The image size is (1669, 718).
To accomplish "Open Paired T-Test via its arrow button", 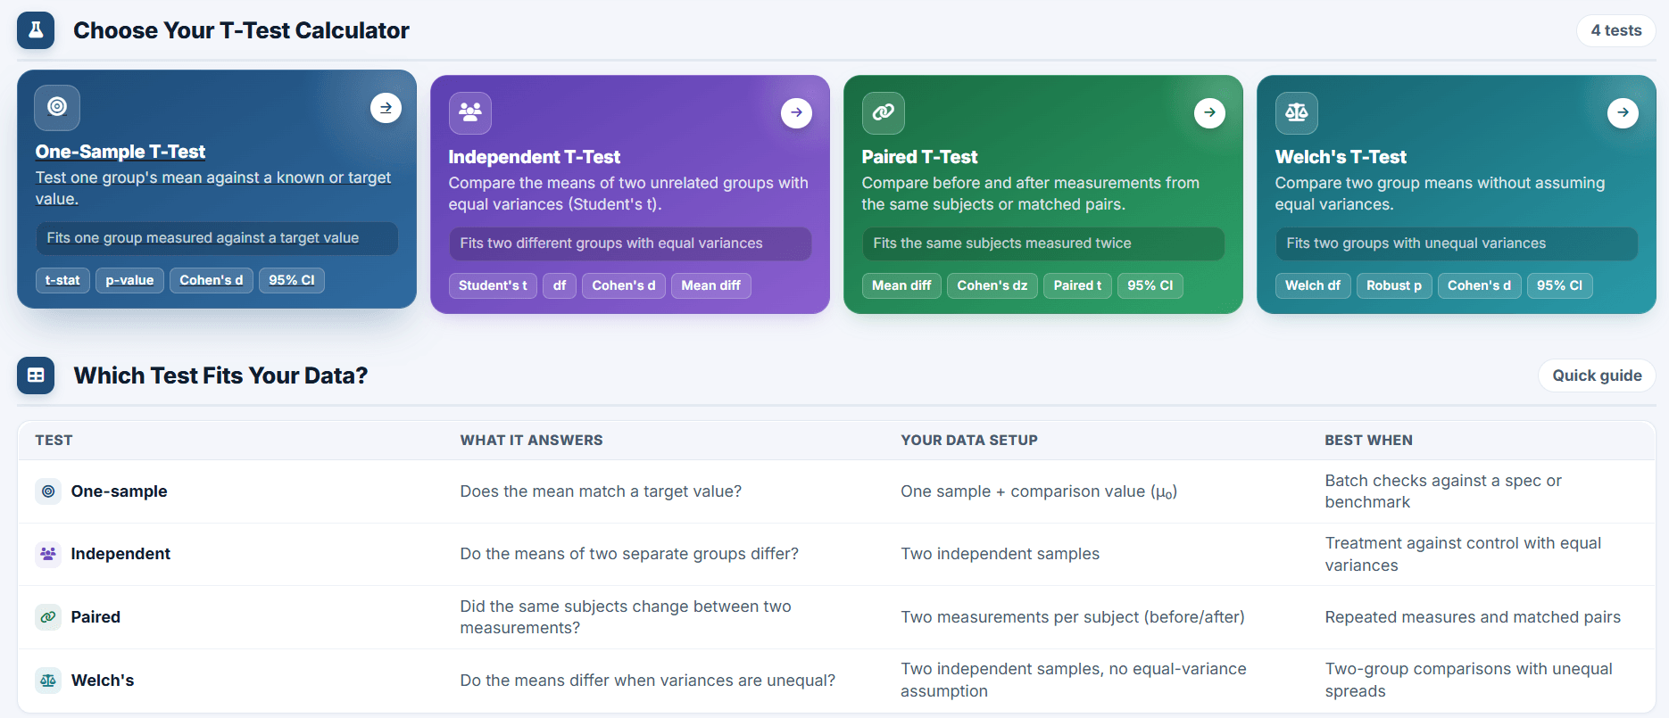I will point(1209,113).
